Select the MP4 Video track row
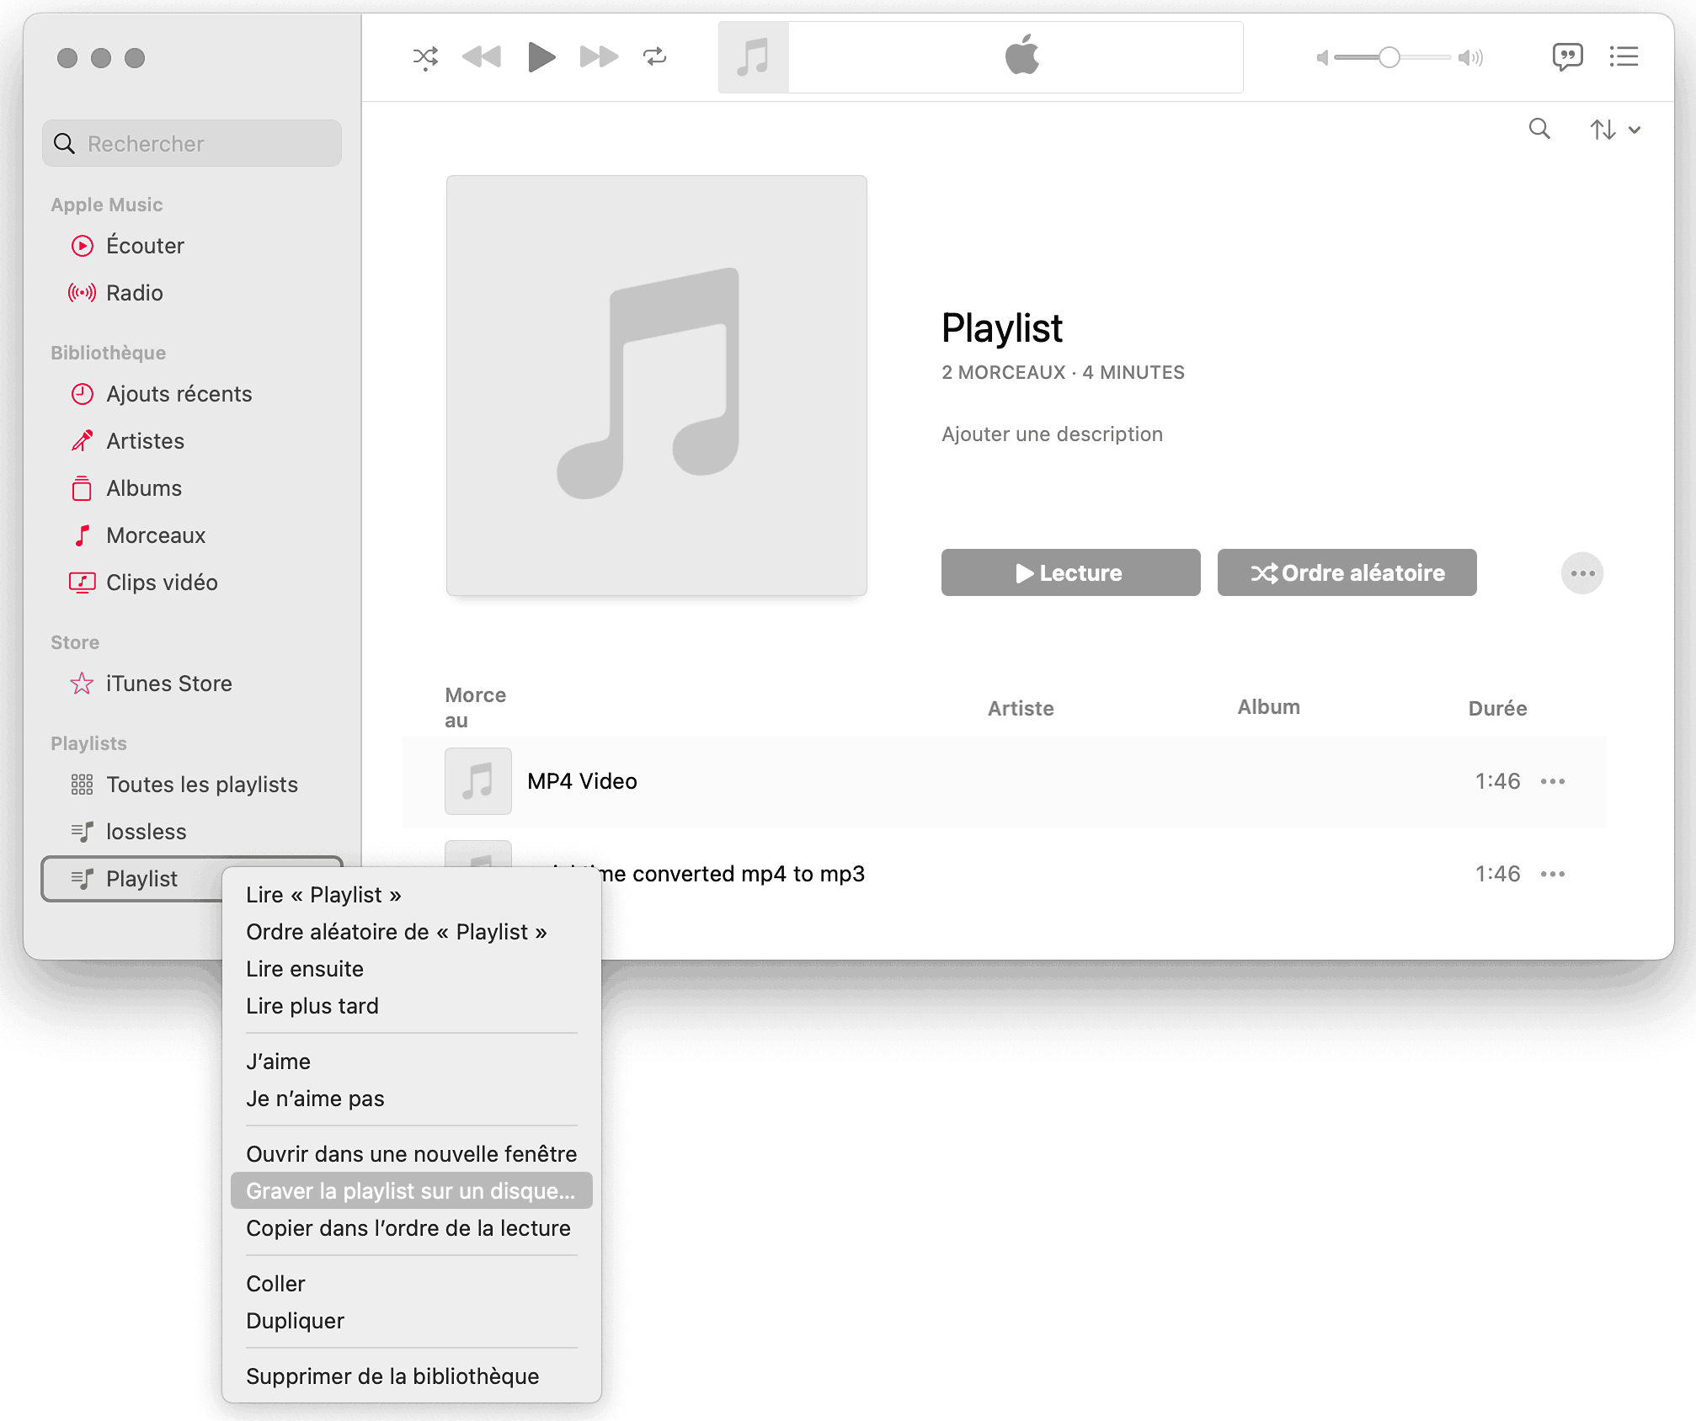 (x=1004, y=781)
